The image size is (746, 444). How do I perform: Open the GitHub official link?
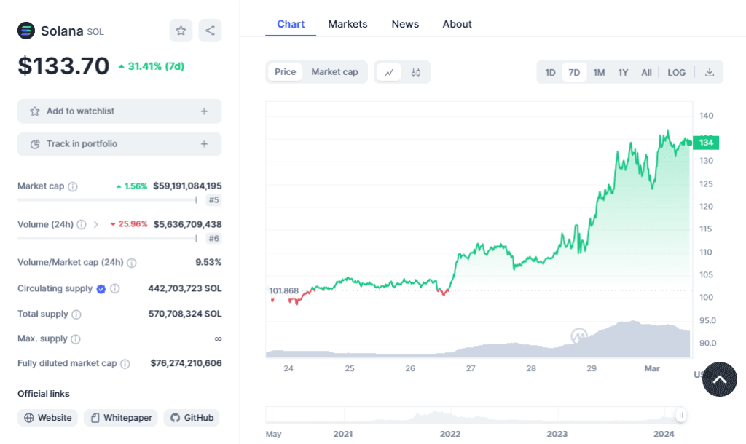click(192, 418)
